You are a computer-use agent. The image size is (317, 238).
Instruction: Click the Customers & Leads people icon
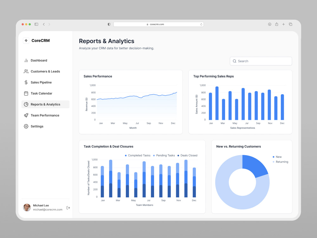pyautogui.click(x=26, y=71)
